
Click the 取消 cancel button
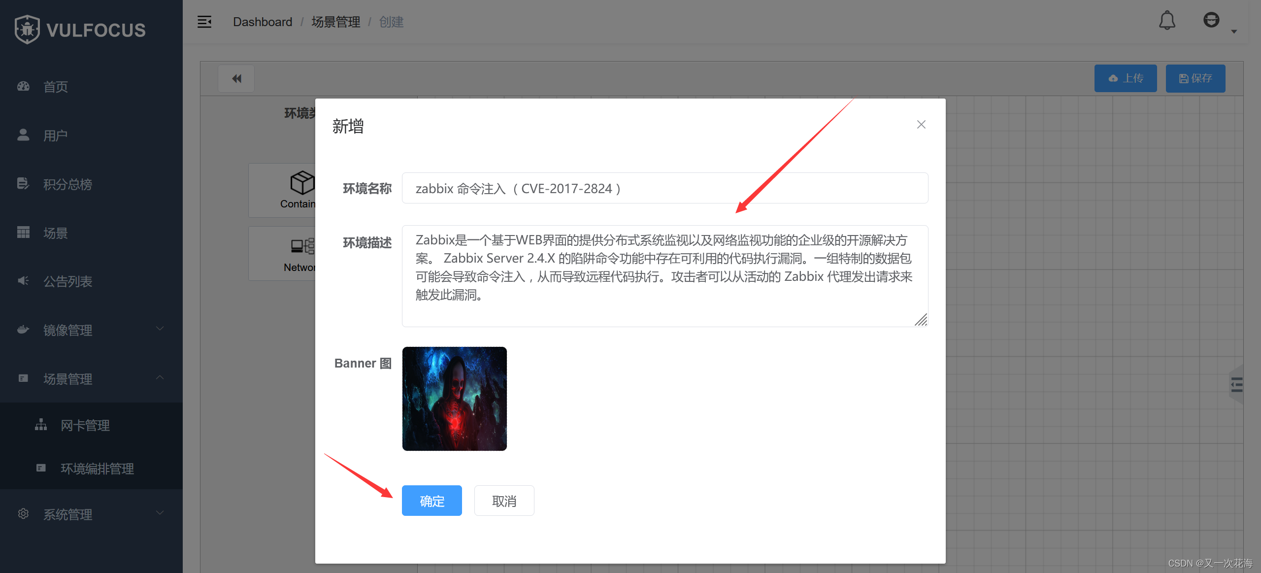click(504, 501)
